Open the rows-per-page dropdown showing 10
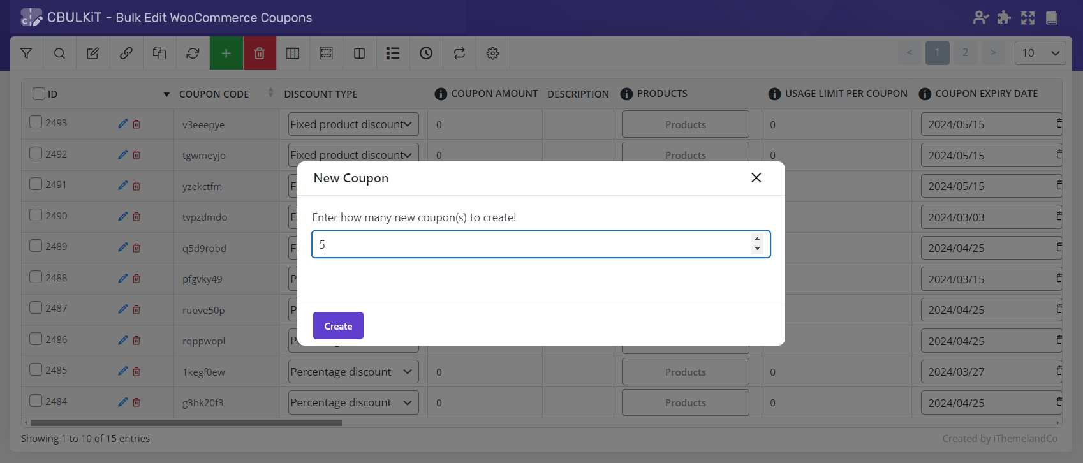 [1040, 53]
